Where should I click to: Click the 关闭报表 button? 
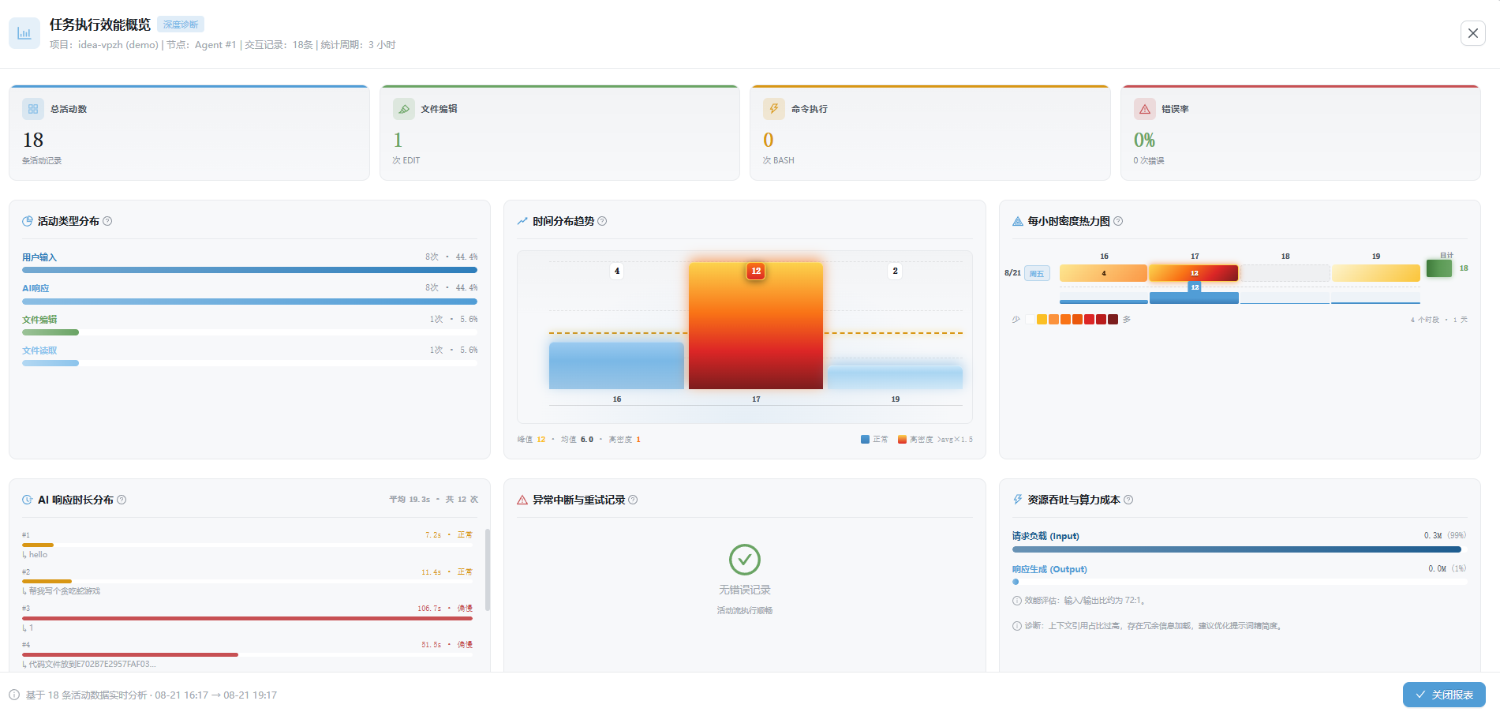click(x=1444, y=695)
